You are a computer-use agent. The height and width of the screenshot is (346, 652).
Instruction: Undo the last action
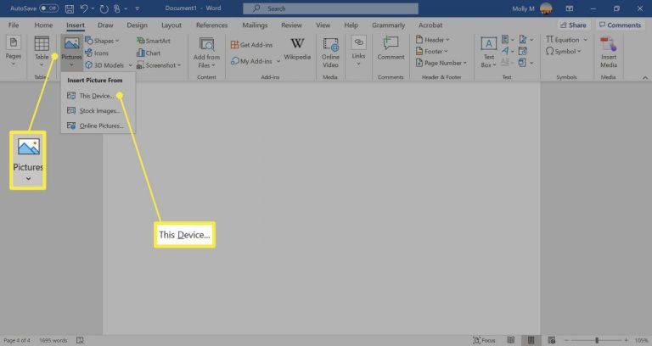83,8
